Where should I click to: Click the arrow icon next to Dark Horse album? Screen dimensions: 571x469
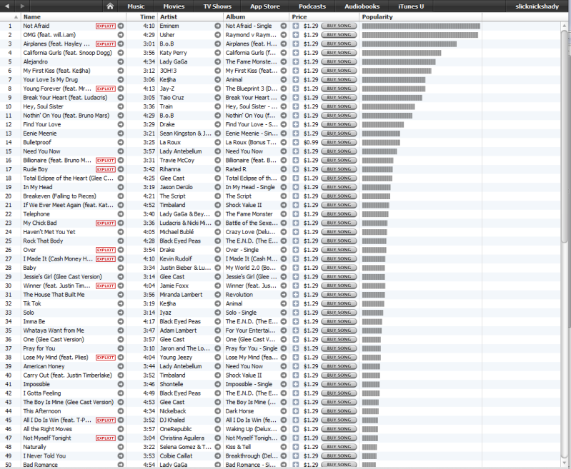point(283,411)
